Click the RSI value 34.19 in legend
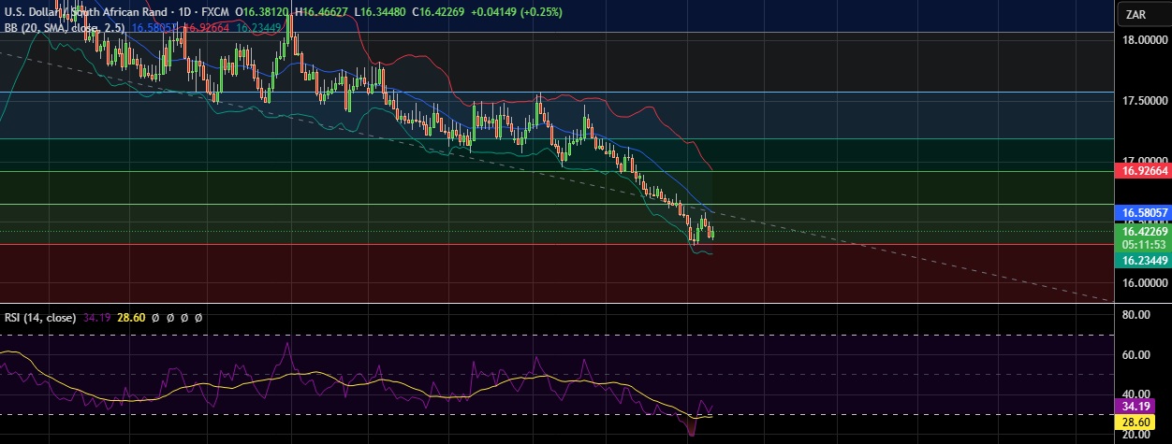The height and width of the screenshot is (444, 1172). [97, 318]
